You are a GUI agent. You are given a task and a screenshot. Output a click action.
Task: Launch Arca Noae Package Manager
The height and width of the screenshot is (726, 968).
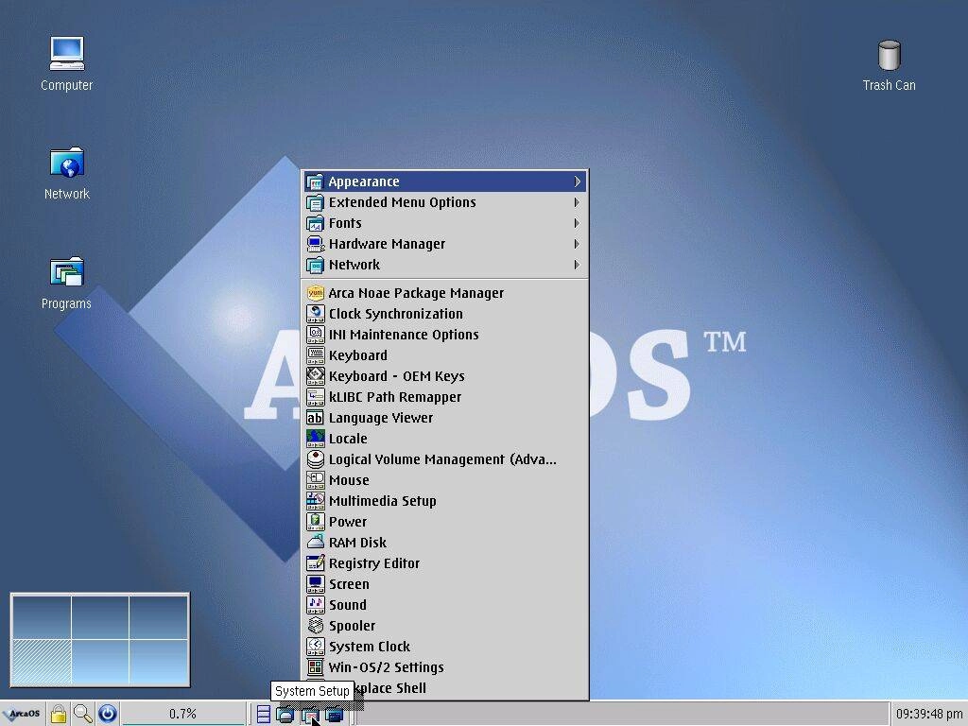444,293
